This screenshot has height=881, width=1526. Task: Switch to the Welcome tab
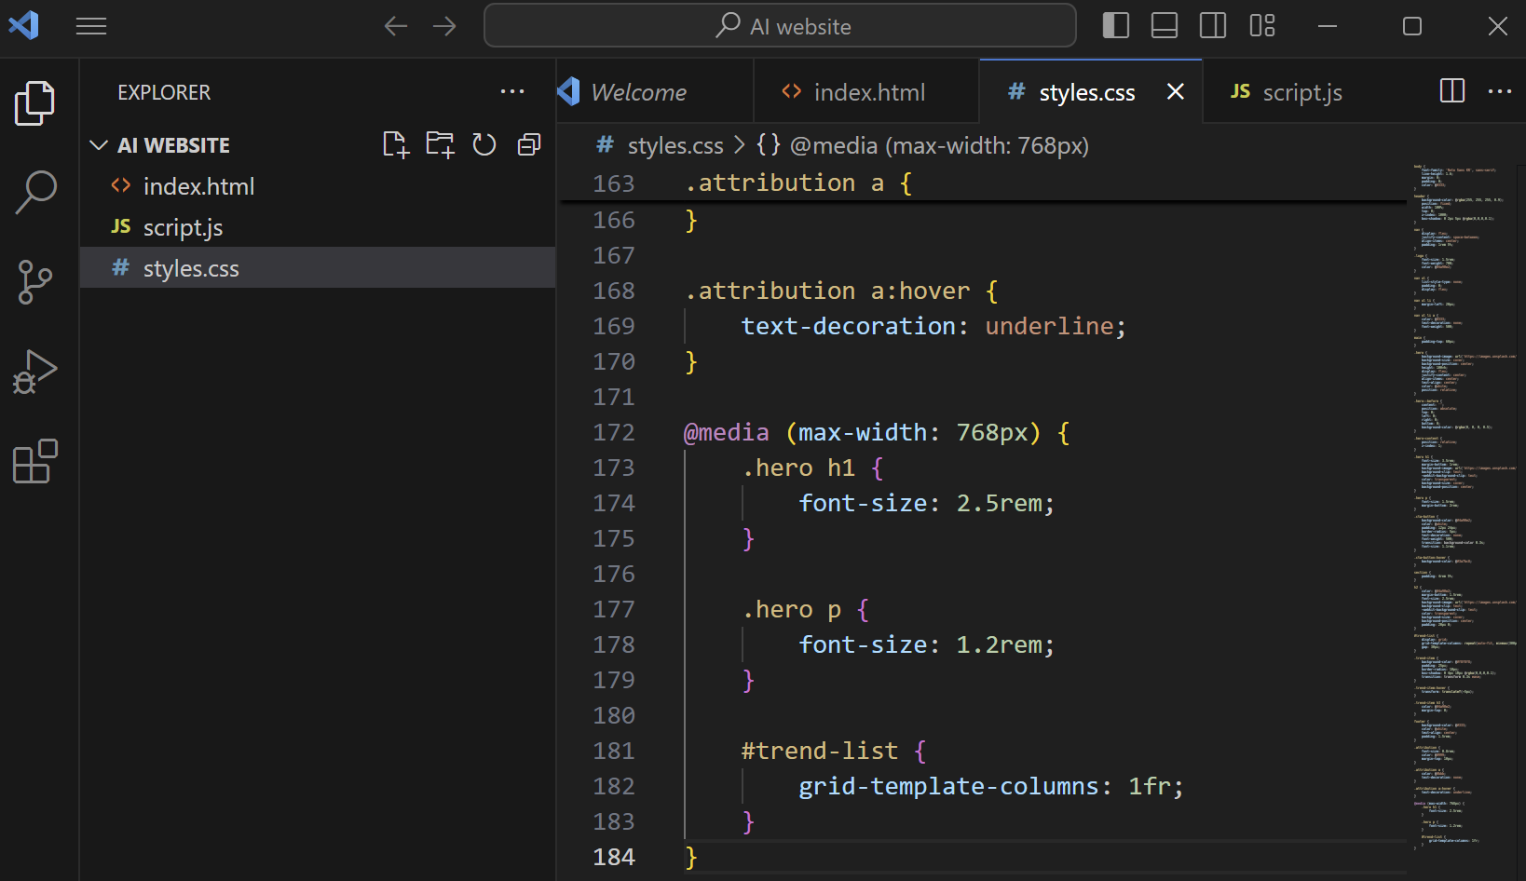(x=655, y=92)
